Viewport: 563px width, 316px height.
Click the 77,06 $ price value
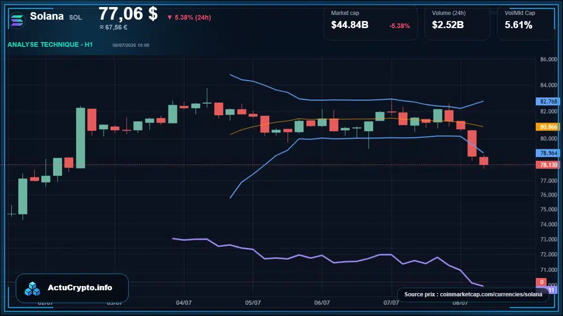128,14
